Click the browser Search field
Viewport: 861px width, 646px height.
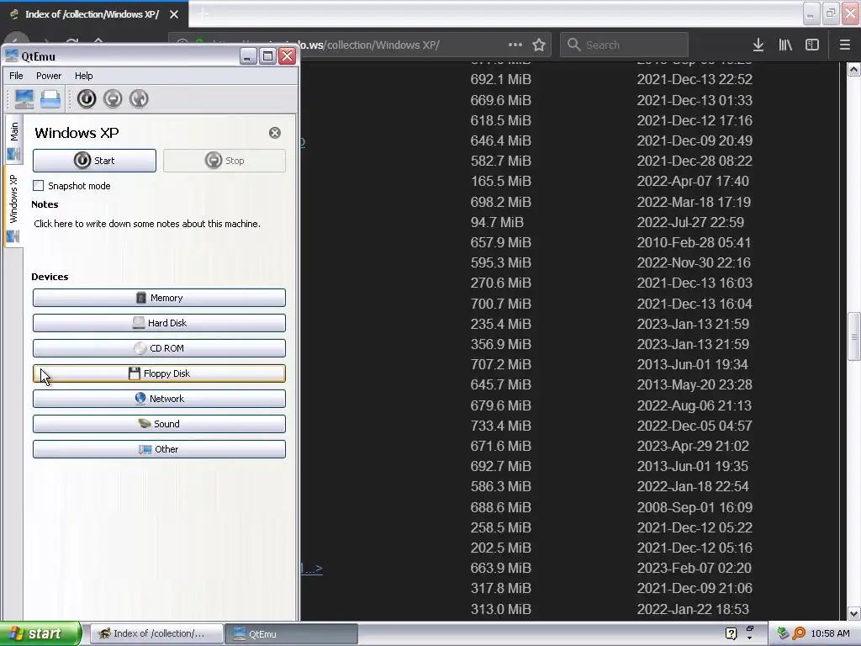624,45
